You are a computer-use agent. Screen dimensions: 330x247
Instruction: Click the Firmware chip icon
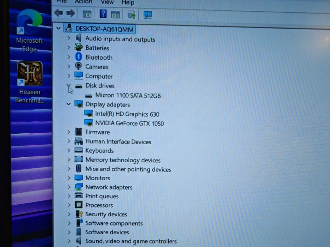coord(79,132)
